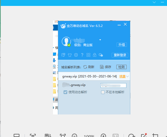Open the edit pencil icon with red dot
Viewport: 167px width, 137px height.
pyautogui.click(x=144, y=135)
